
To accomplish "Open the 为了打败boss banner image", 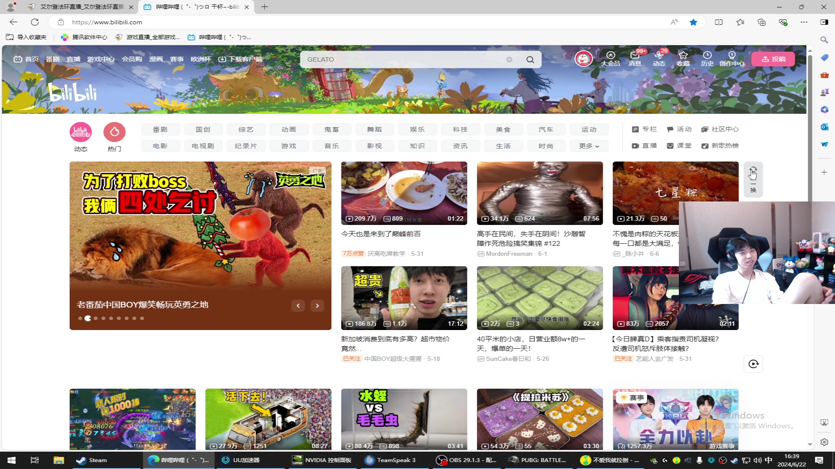I will [x=200, y=246].
